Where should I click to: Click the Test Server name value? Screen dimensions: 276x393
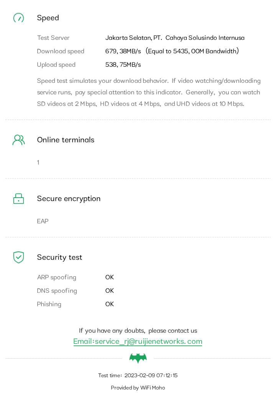[175, 38]
